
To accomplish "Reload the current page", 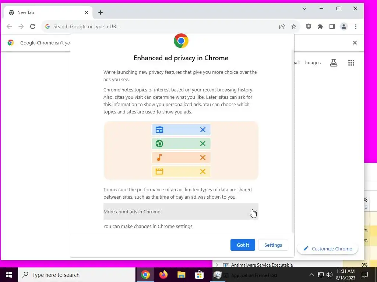I will (x=33, y=26).
